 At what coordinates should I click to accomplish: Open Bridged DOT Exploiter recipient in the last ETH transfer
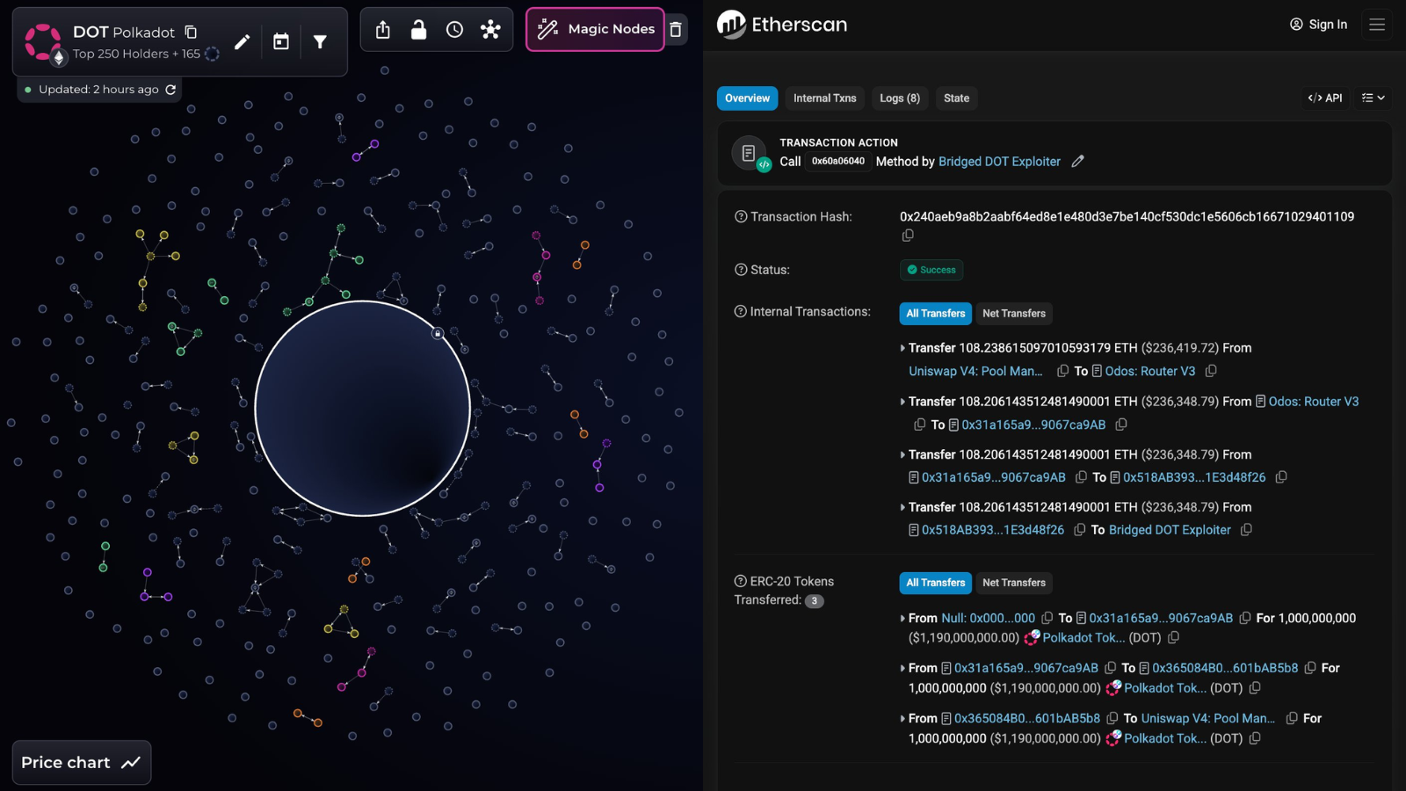click(1170, 530)
